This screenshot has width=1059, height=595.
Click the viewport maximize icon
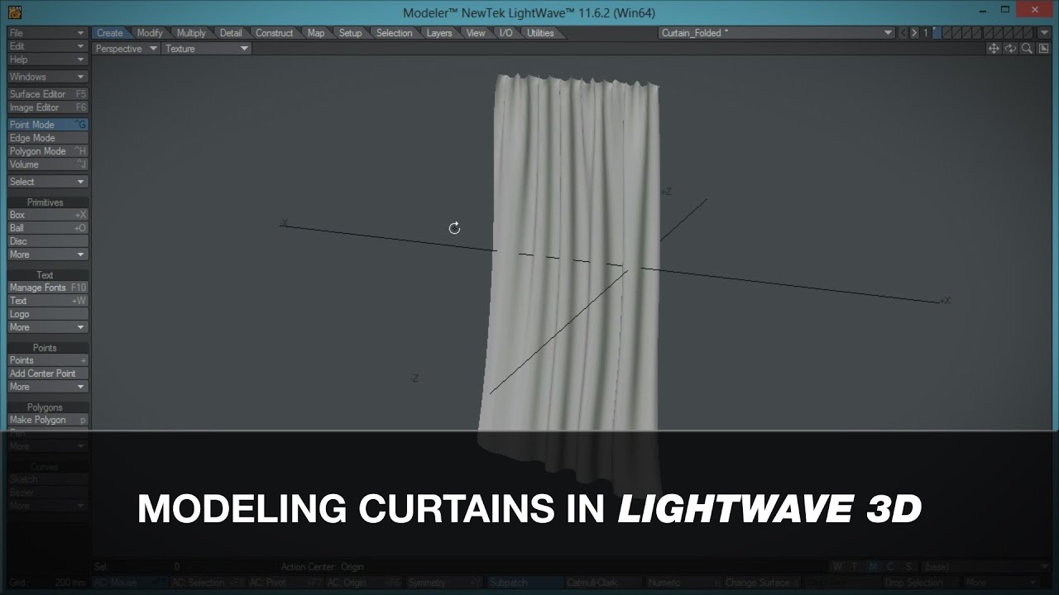click(1043, 49)
